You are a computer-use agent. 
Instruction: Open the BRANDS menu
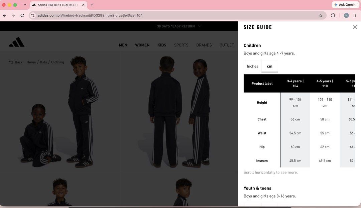pyautogui.click(x=204, y=45)
